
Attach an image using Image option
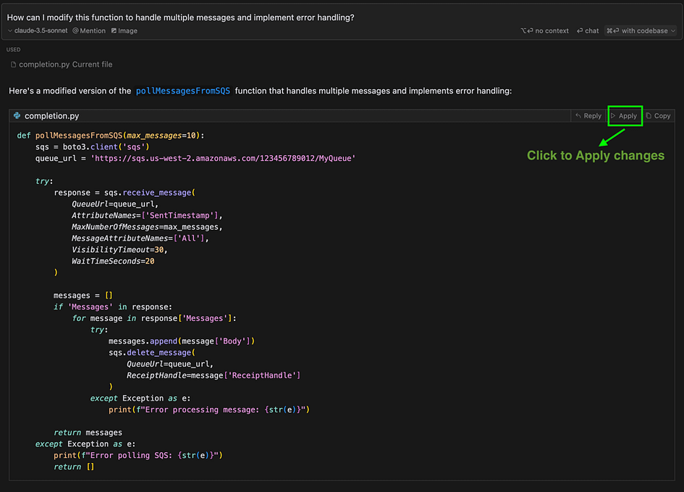coord(124,30)
